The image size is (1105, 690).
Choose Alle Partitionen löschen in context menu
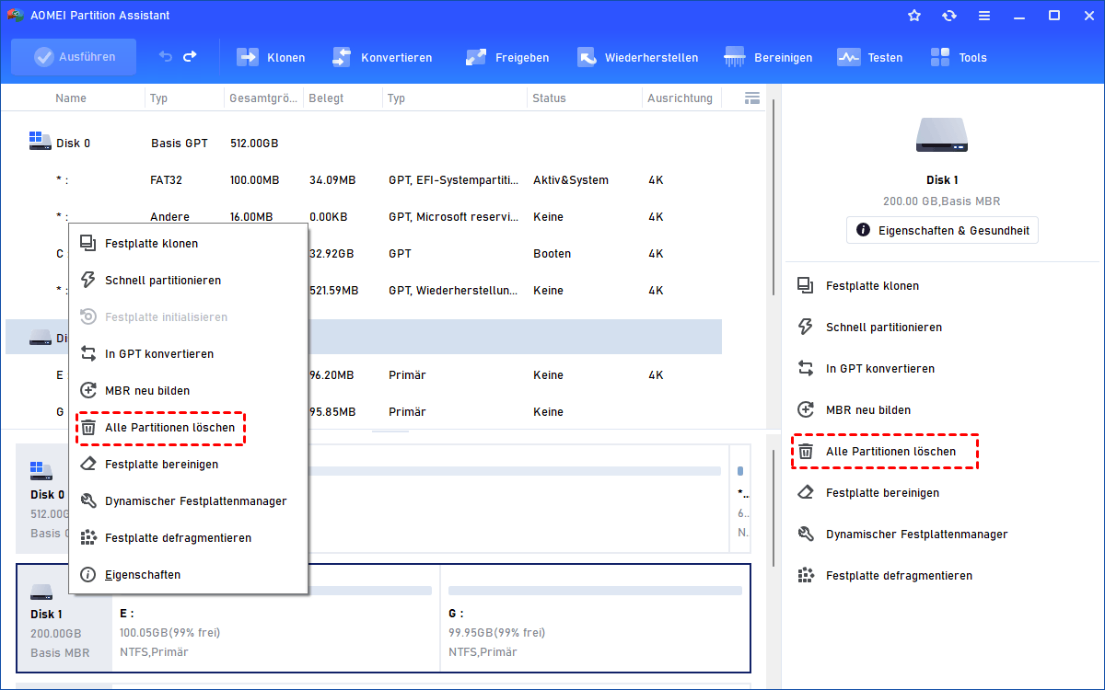click(x=189, y=428)
